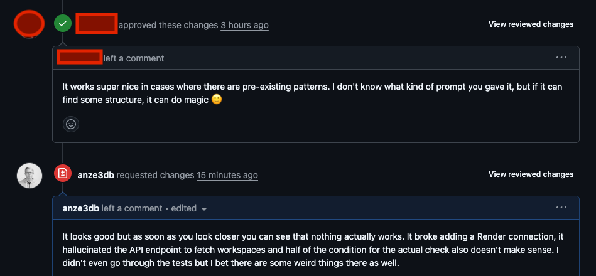View reviewed changes for the approved review
The height and width of the screenshot is (276, 596).
tap(531, 24)
